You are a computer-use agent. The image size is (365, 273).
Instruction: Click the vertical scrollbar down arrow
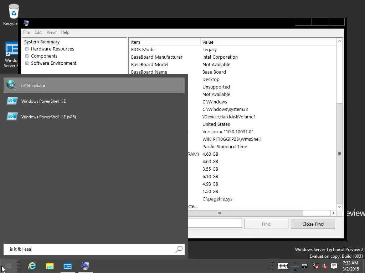(x=339, y=207)
